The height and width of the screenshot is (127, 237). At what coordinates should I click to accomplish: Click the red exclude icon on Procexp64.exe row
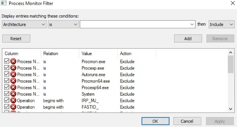coord(13,88)
